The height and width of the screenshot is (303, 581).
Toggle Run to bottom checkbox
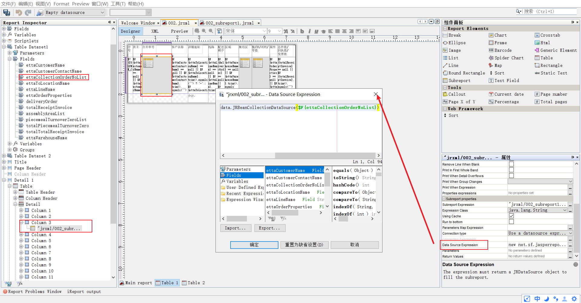[x=511, y=222]
